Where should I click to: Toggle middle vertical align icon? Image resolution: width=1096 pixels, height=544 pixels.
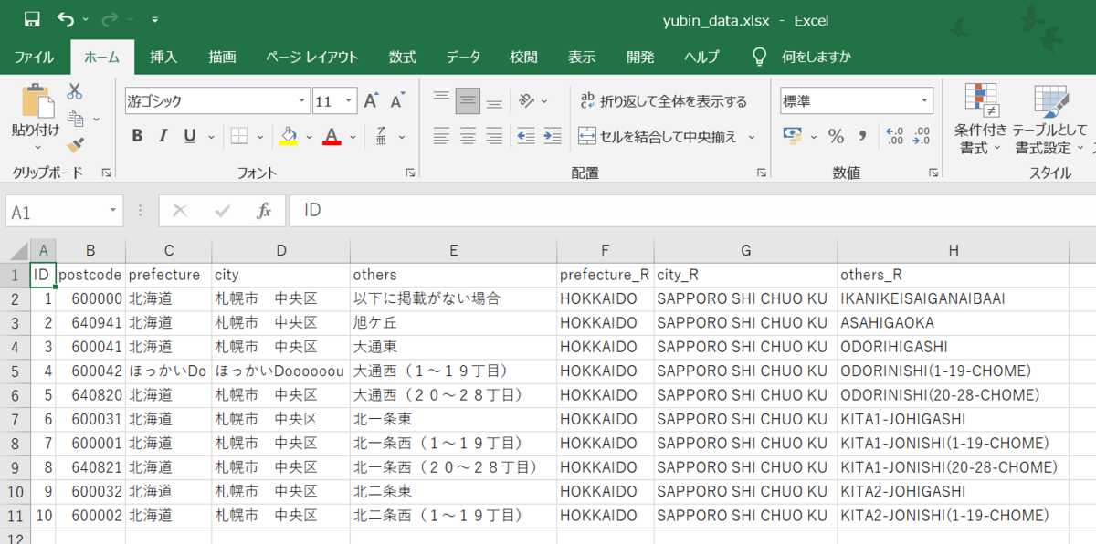click(x=469, y=100)
